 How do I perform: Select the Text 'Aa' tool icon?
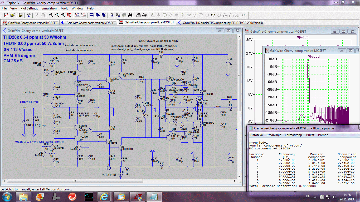pos(237,15)
